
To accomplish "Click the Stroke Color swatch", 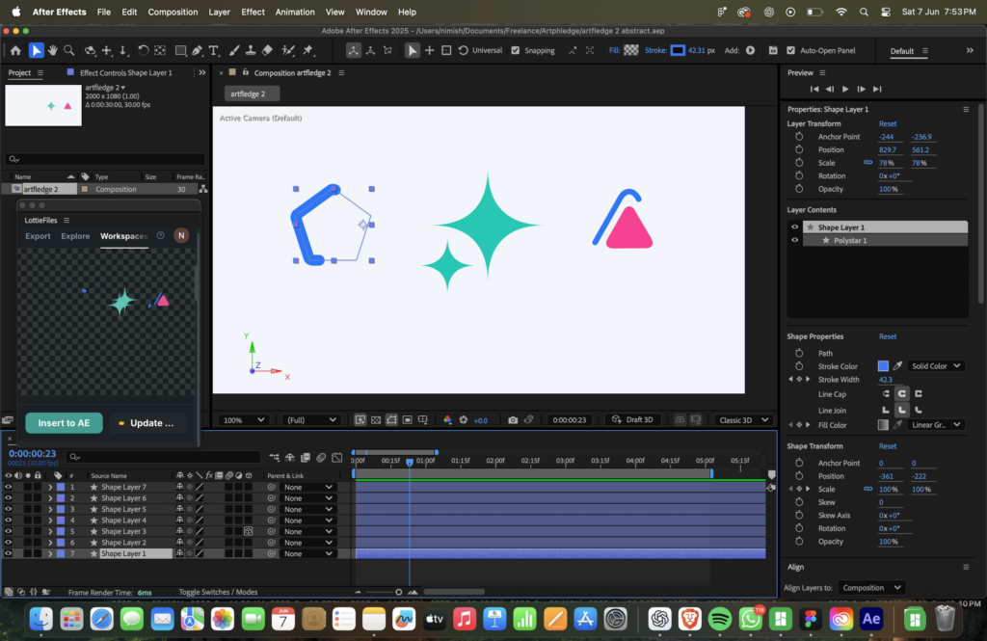I will coord(883,366).
